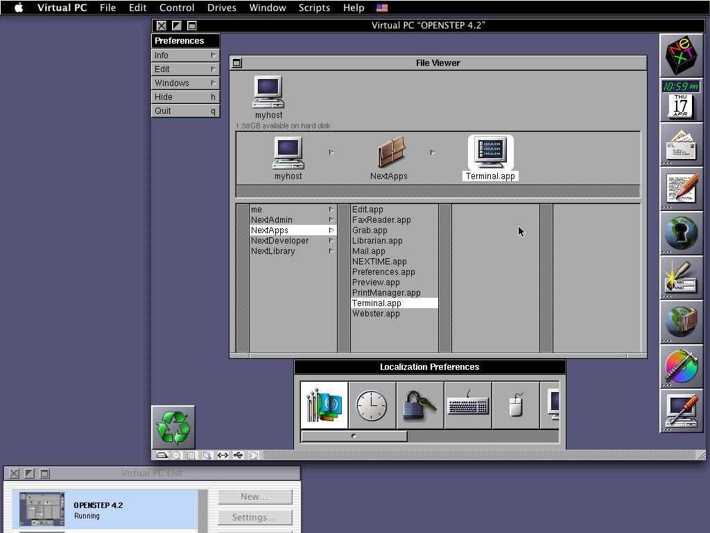
Task: Open the Drives menu
Action: point(221,8)
